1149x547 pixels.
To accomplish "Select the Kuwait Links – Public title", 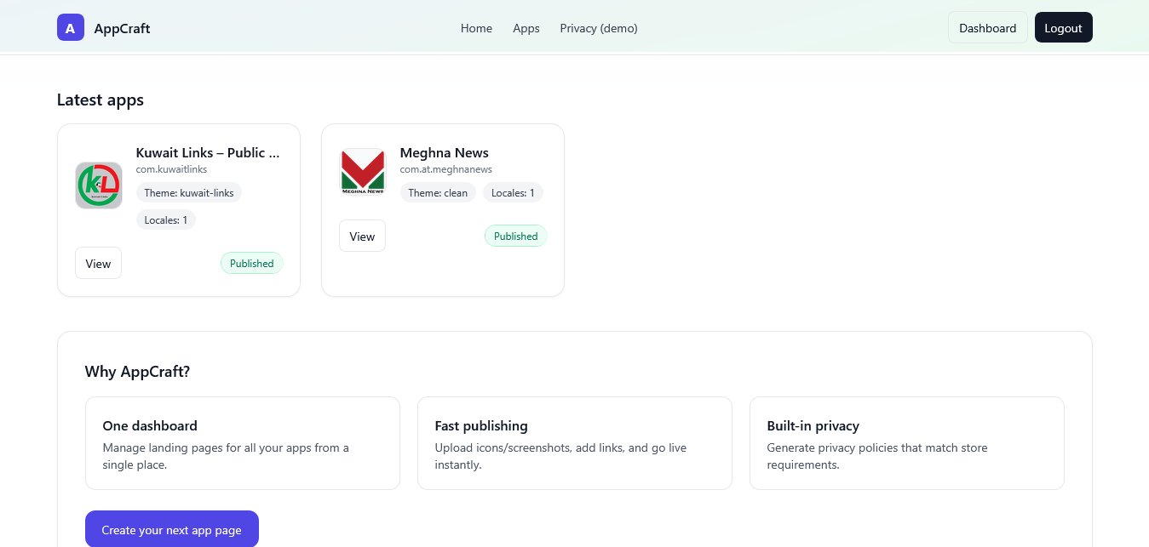I will [208, 153].
